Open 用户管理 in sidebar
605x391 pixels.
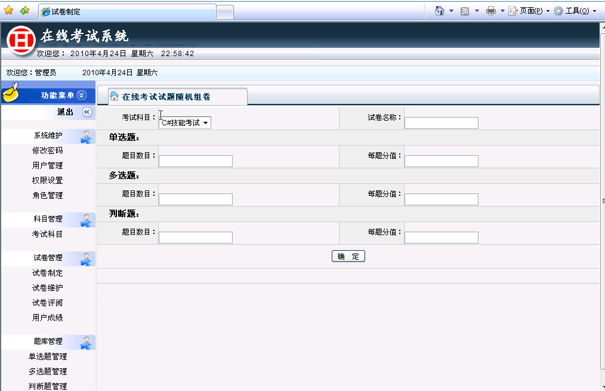tap(48, 165)
